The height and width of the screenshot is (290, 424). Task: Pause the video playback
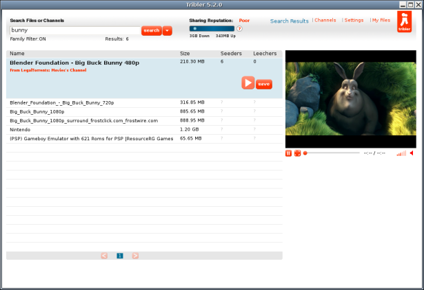coord(288,153)
